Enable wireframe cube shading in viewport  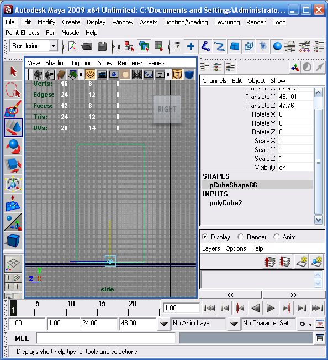(x=177, y=75)
